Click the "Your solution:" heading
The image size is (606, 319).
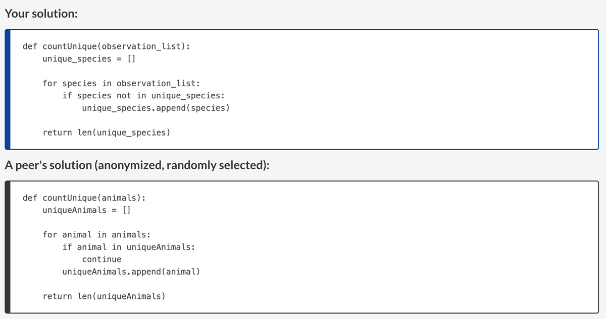coord(41,14)
